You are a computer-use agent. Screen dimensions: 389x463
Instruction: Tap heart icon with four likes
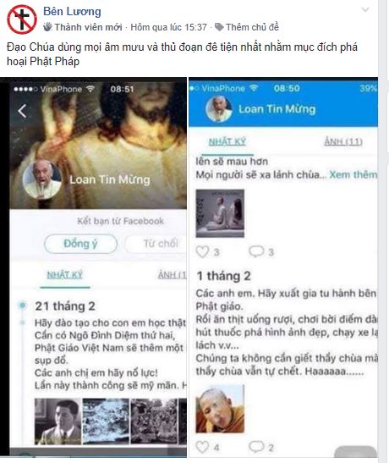tap(203, 447)
